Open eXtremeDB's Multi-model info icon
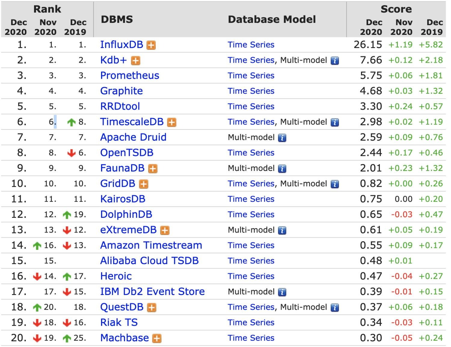 pos(282,230)
